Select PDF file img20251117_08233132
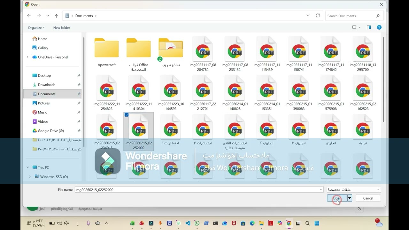 [x=235, y=54]
